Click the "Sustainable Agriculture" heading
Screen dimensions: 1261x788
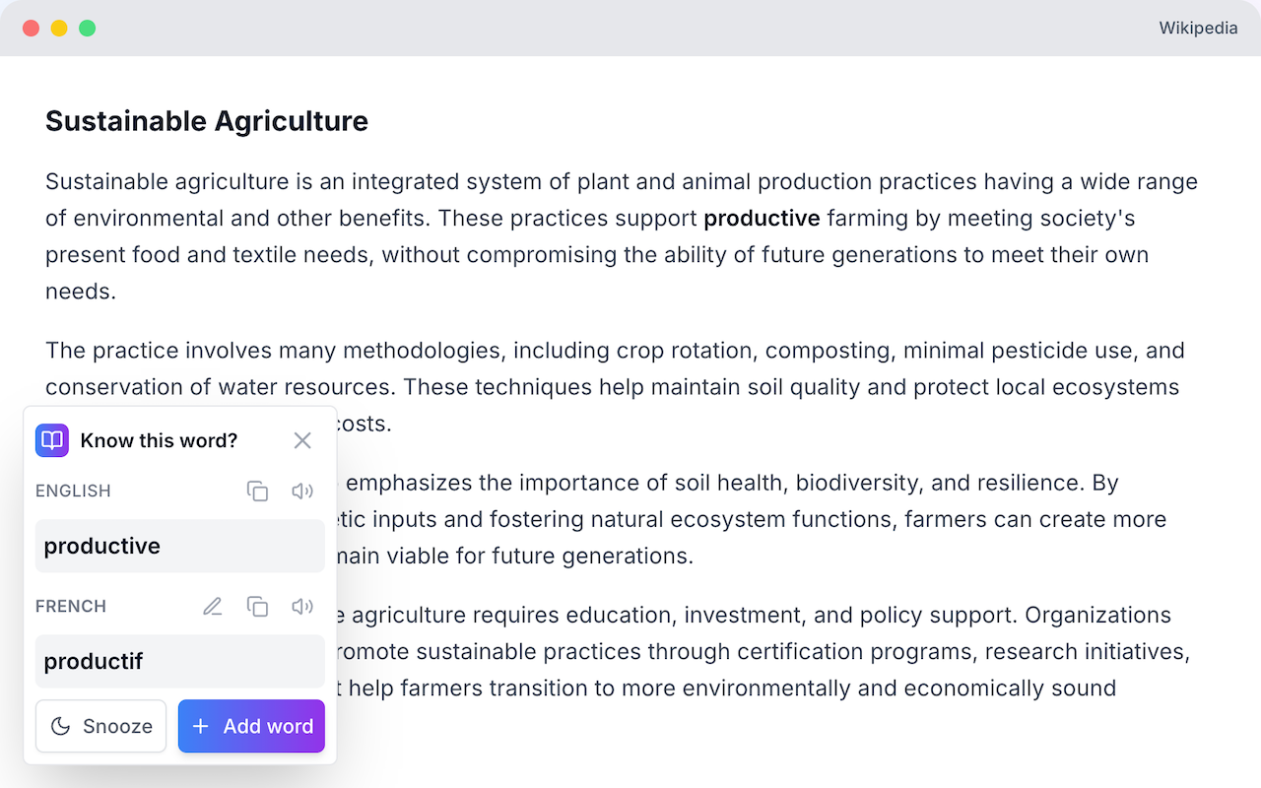[207, 121]
